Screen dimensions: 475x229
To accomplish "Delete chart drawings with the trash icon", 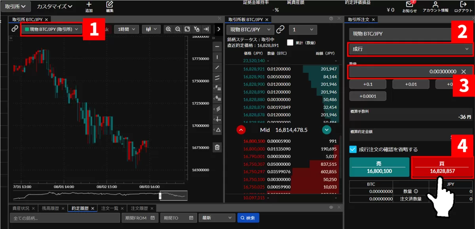I will click(x=217, y=148).
